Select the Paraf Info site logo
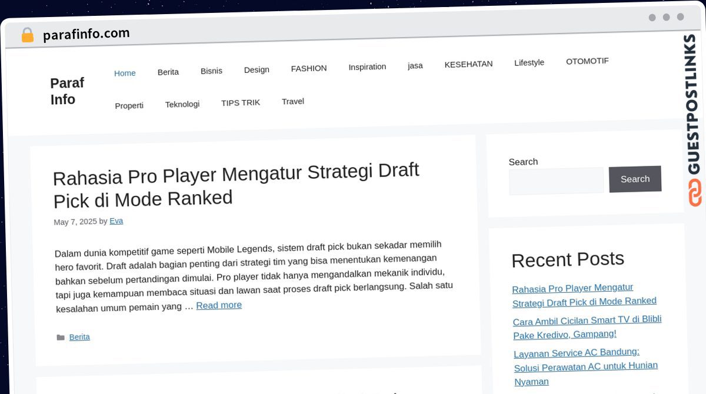 [66, 91]
